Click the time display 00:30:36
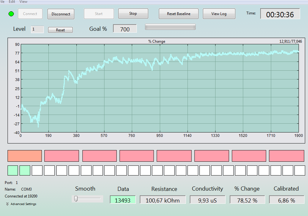This screenshot has height=216, width=308. (280, 14)
